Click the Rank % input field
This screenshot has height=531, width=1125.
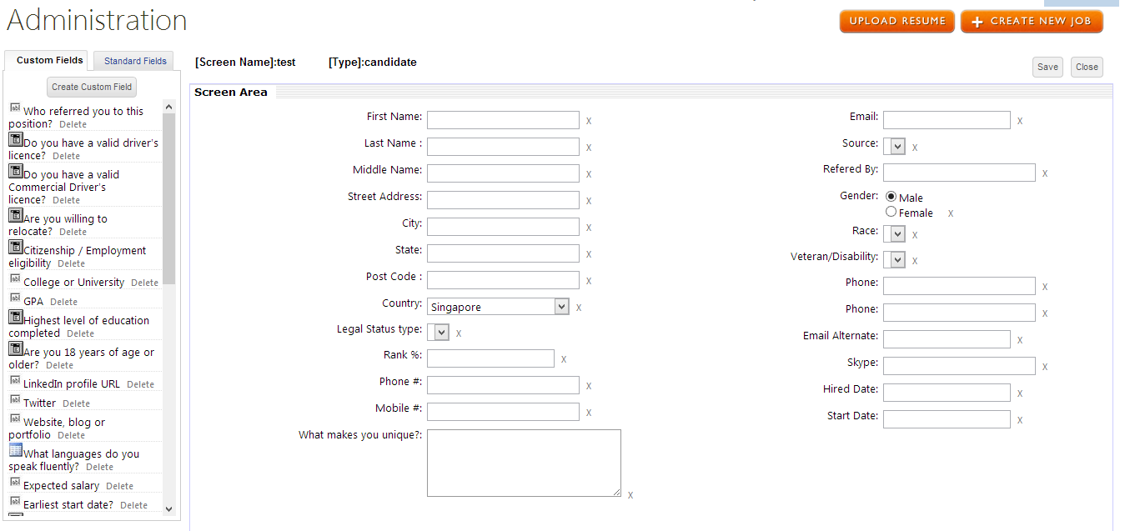point(490,358)
